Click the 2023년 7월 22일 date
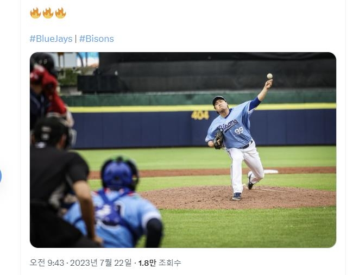Screen dimensions: 359x275 [101, 262]
